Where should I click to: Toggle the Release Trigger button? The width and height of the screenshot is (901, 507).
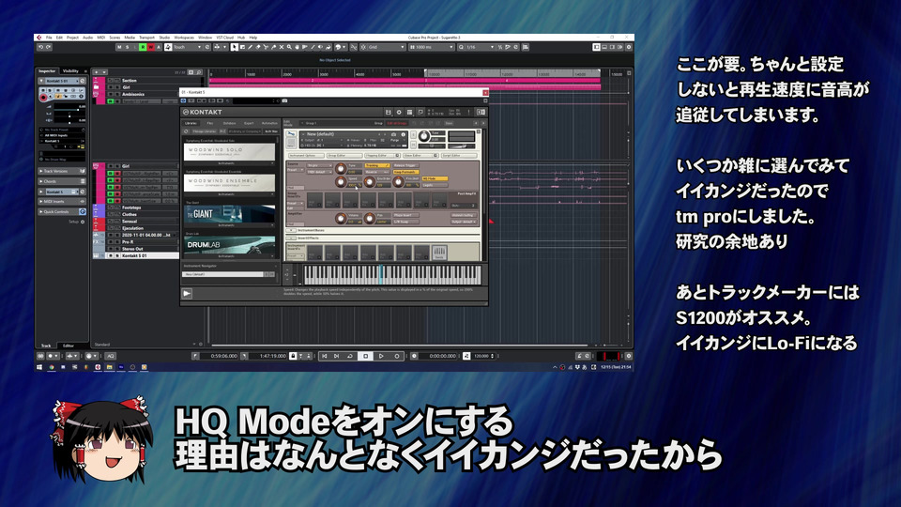click(406, 165)
